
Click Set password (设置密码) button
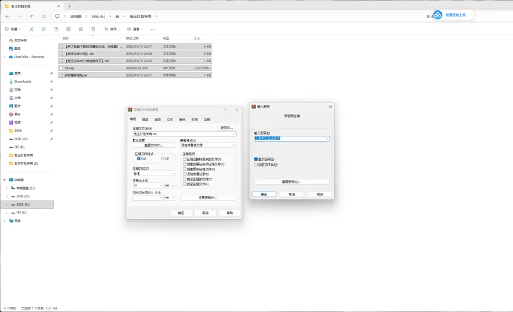click(x=208, y=198)
